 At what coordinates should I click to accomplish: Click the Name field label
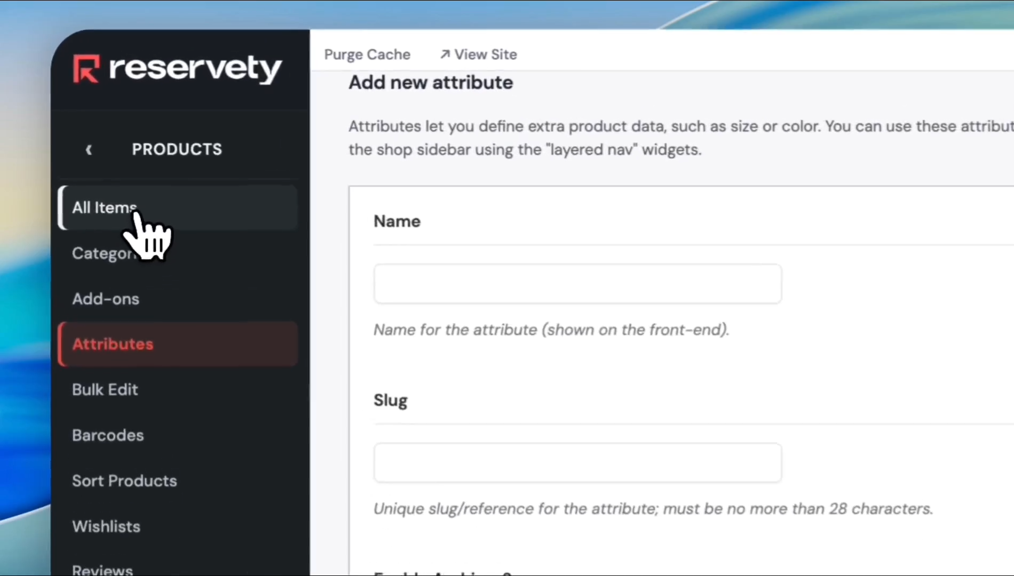[397, 221]
